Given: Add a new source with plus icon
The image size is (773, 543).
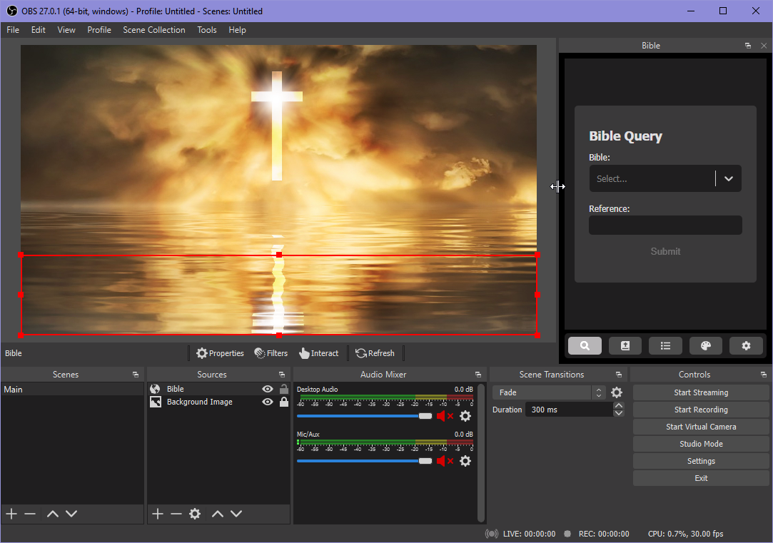Looking at the screenshot, I should pyautogui.click(x=158, y=514).
